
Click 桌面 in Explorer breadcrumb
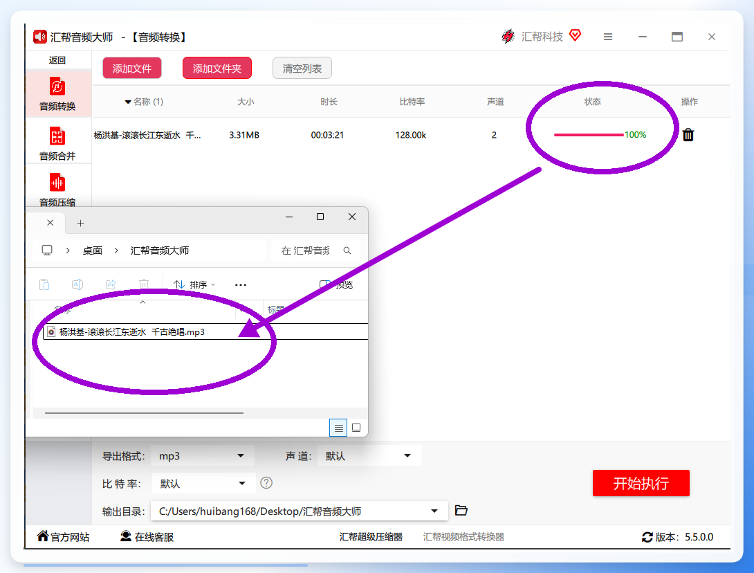(92, 251)
